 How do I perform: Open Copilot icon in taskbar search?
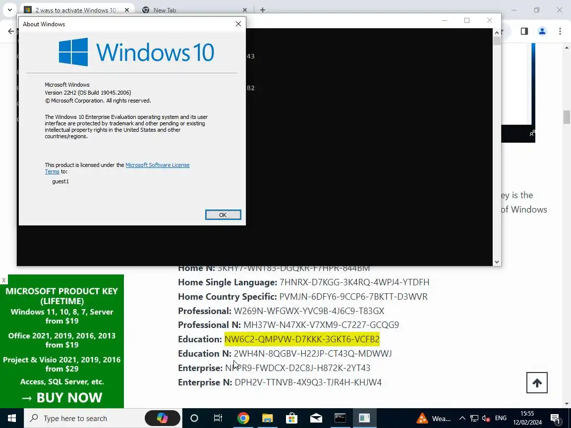pyautogui.click(x=163, y=418)
